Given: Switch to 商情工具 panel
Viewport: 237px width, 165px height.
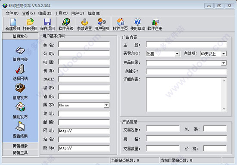Looking at the screenshot, I should [20, 153].
